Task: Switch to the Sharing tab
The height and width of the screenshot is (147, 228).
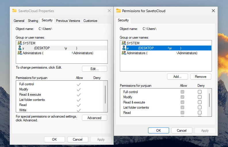Action: coord(33,21)
